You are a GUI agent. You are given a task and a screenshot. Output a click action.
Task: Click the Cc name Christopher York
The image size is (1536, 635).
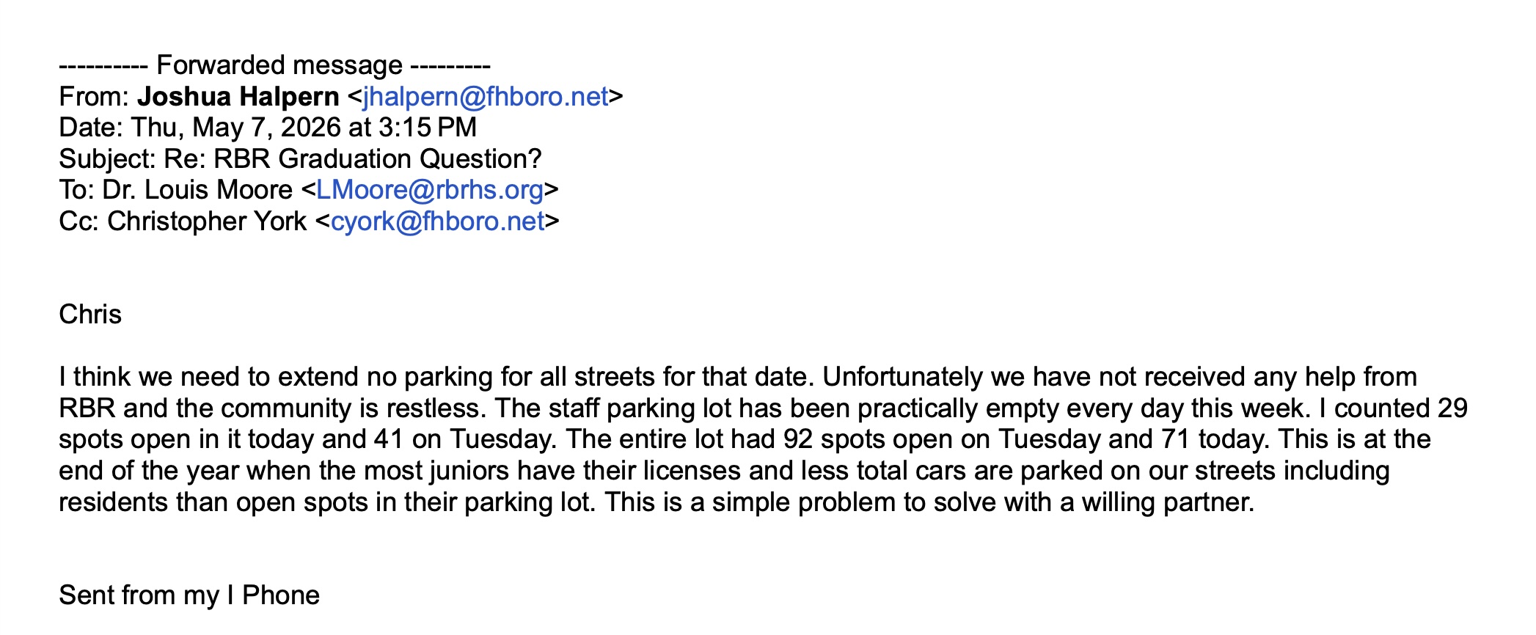pyautogui.click(x=207, y=221)
